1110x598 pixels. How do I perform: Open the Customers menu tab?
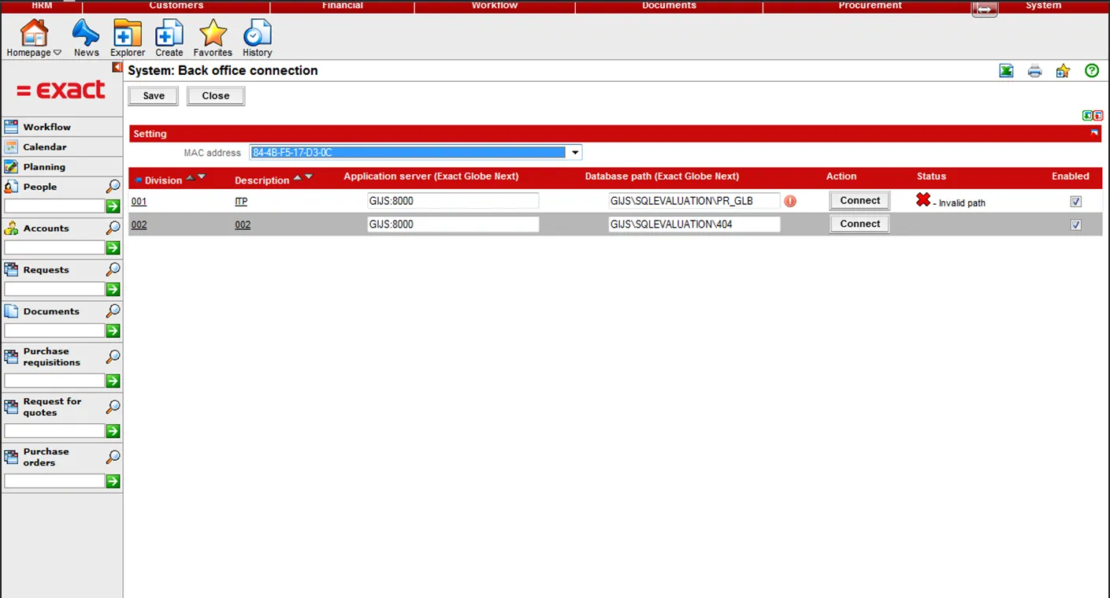coord(176,6)
